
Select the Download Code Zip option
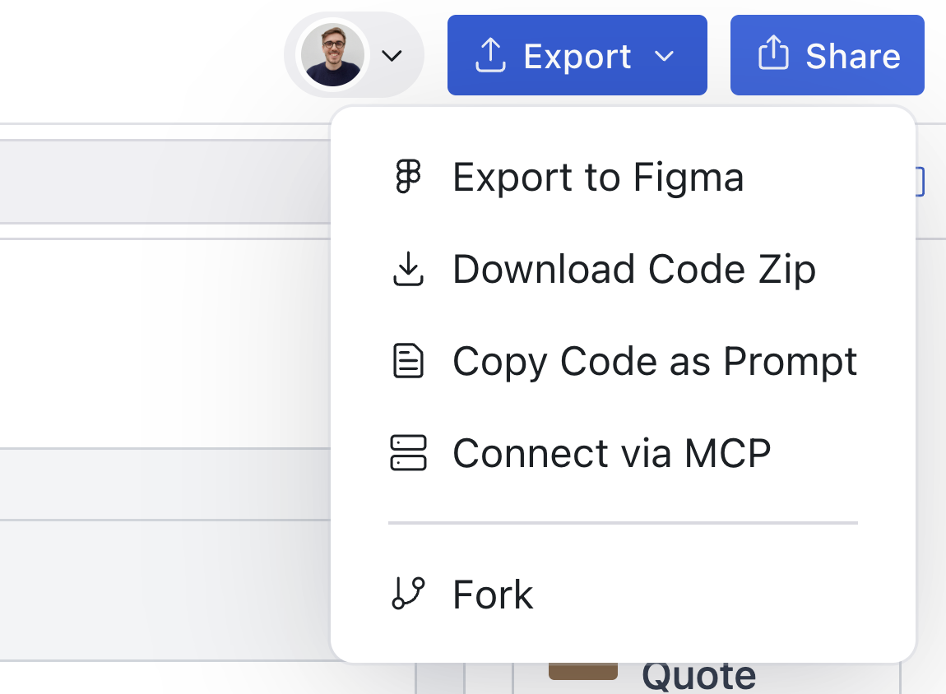(x=633, y=270)
